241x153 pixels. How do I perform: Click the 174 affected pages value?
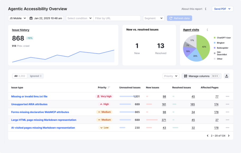216,104
